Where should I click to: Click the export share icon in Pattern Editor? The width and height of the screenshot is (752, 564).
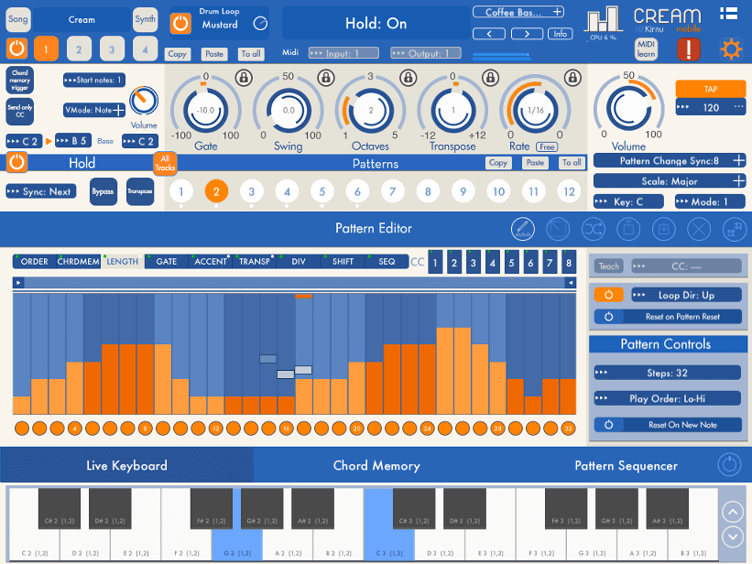(x=628, y=229)
